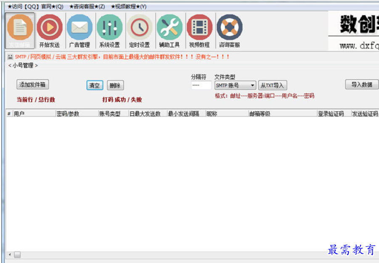Click the horizontal scrollbar left arrow

[10, 254]
